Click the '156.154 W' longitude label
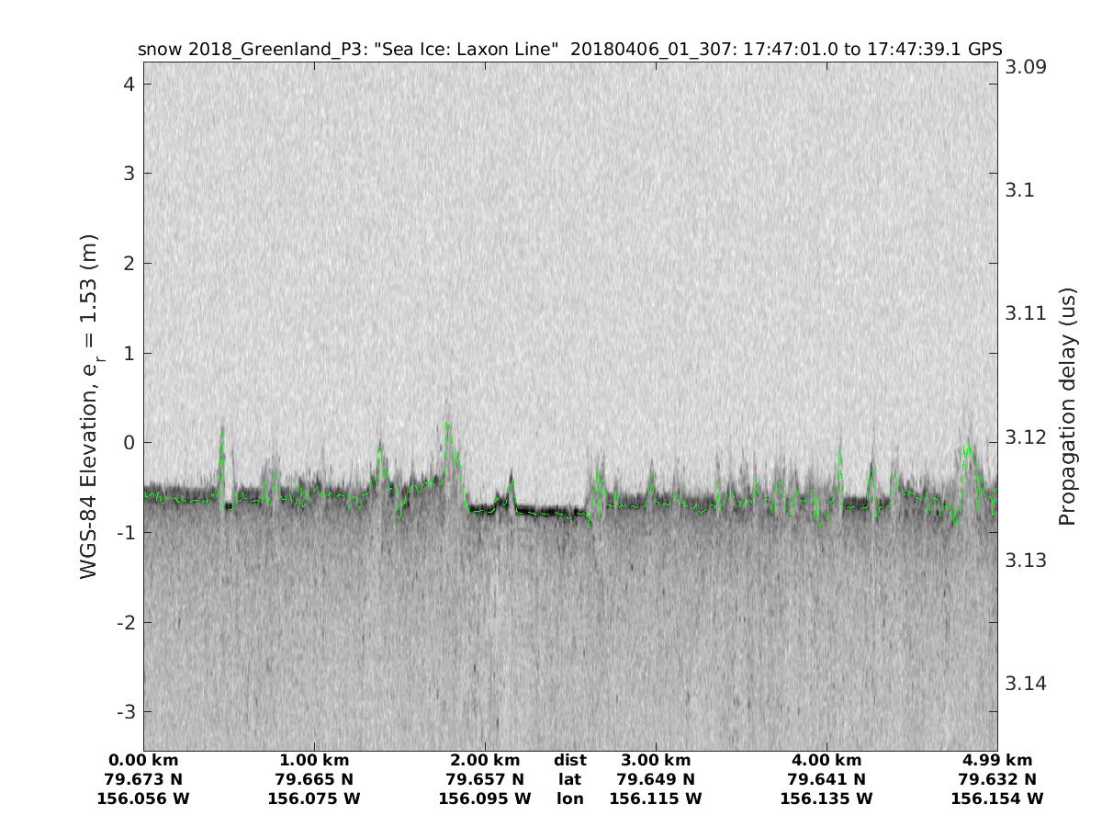Screen dimensions: 1102x827 [997, 799]
